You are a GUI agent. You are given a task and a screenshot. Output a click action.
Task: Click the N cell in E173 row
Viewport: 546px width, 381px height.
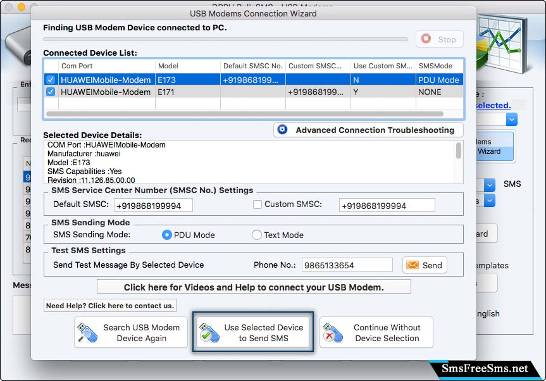[x=383, y=80]
